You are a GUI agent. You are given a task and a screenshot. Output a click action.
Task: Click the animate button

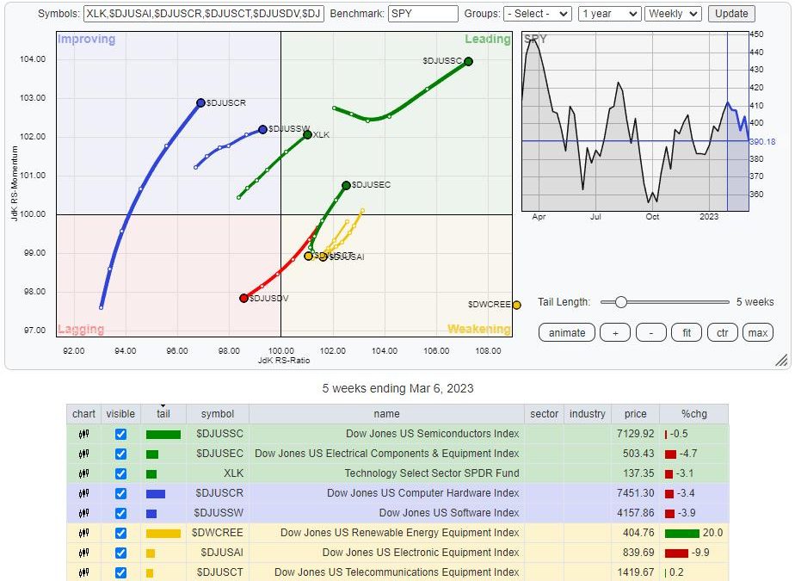[x=567, y=333]
